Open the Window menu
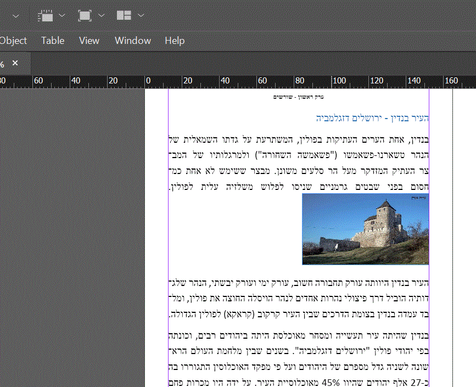Screen dimensions: 476x387 click(133, 41)
